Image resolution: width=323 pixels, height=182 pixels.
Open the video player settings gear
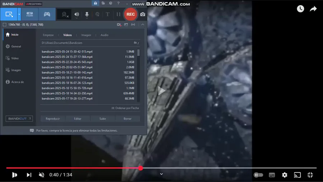pos(285,175)
